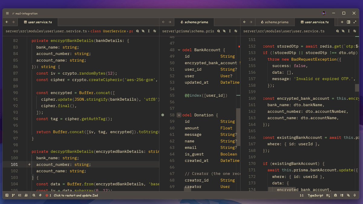The width and height of the screenshot is (363, 204).
Task: Click the right pane user.service.ts breadcrumb path
Action: [284, 31]
